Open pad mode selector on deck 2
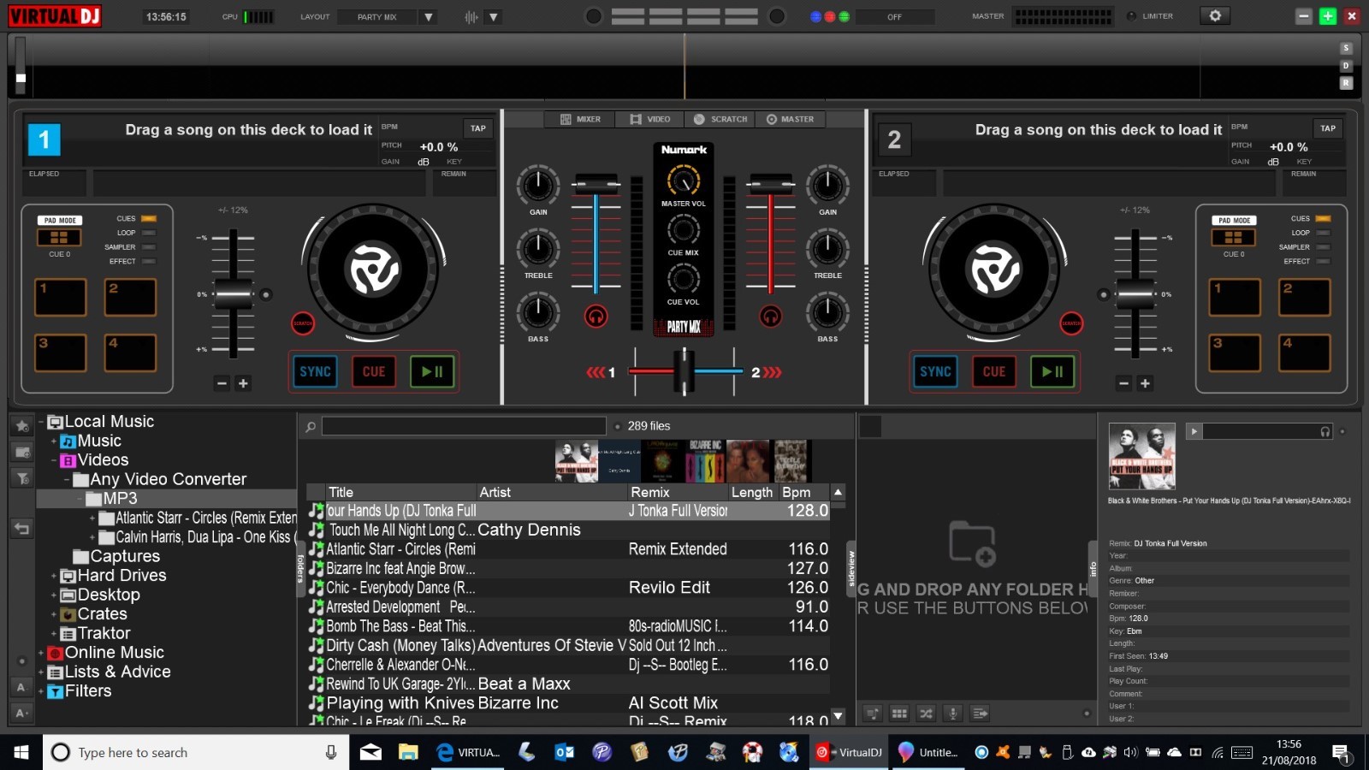 click(x=1233, y=237)
